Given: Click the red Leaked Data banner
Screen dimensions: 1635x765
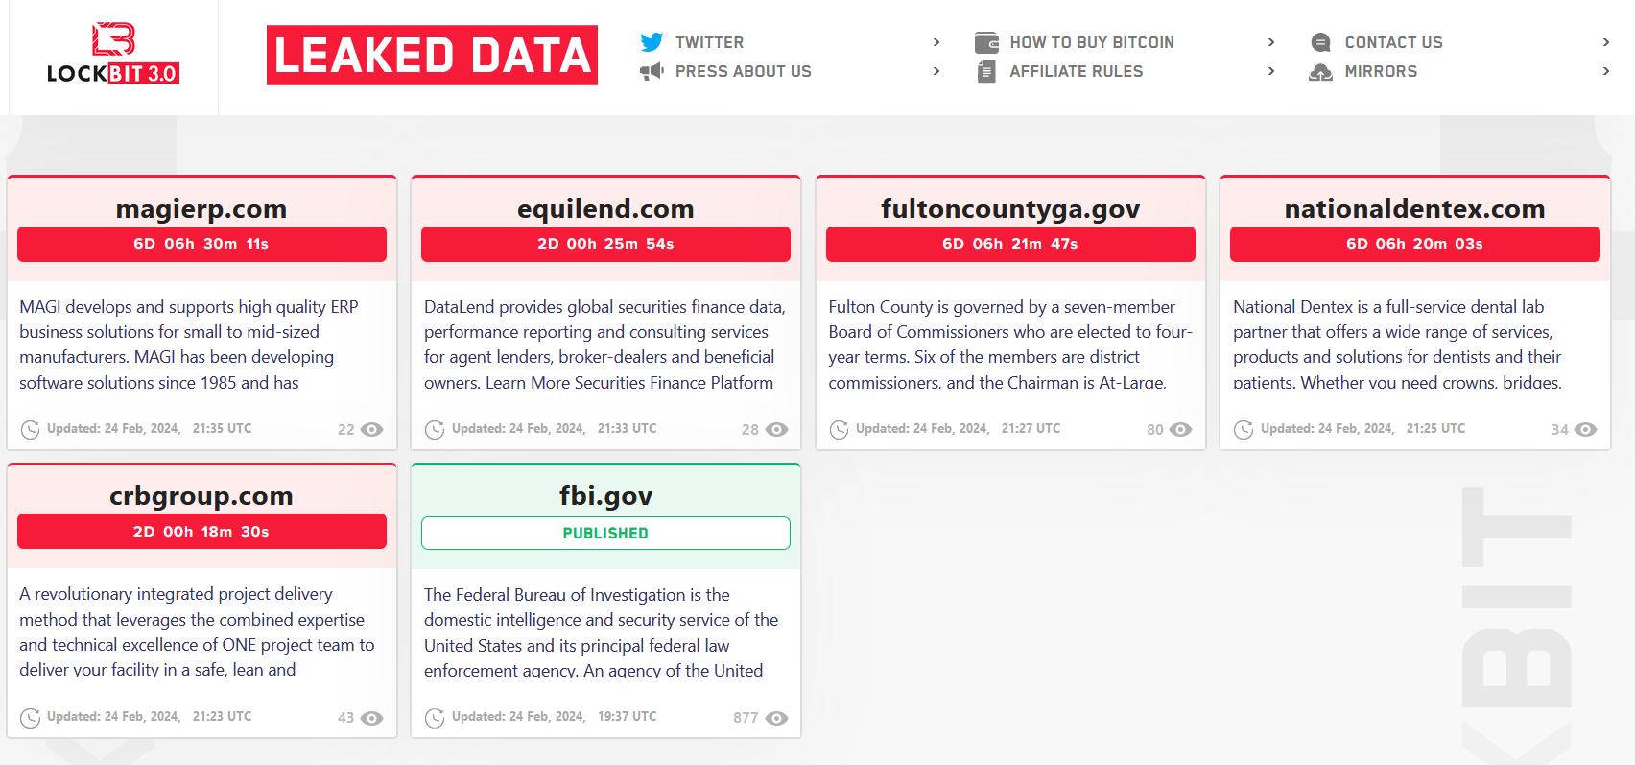Looking at the screenshot, I should tap(432, 55).
